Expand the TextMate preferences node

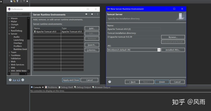pyautogui.click(x=9, y=56)
